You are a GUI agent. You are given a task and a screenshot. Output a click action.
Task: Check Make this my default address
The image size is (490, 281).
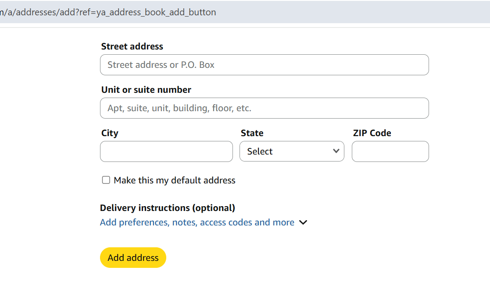106,180
